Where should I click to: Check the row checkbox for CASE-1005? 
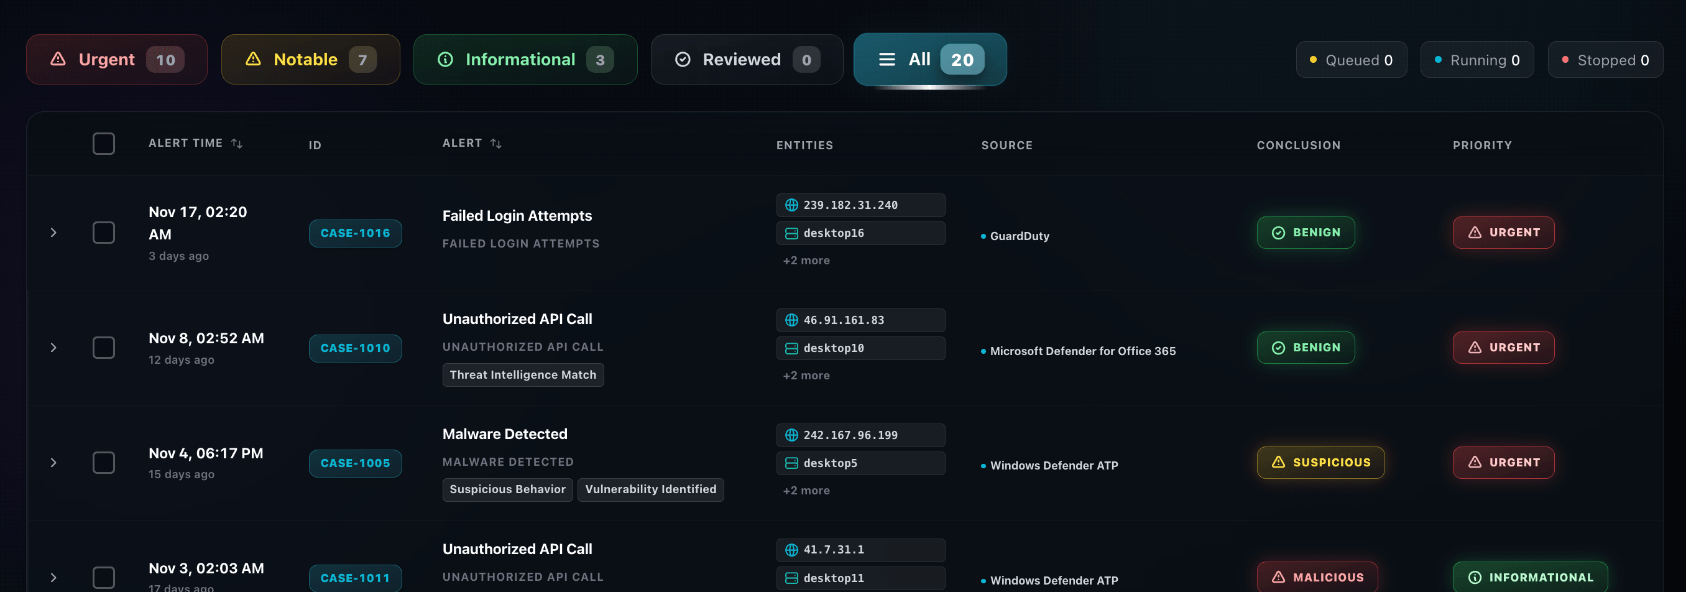(103, 462)
